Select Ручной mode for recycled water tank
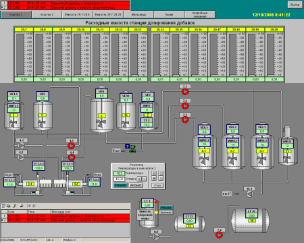The image size is (304, 243). (x=166, y=208)
